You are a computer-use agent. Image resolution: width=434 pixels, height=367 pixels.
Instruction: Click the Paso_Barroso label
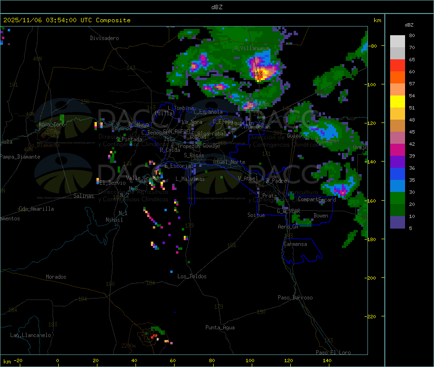pyautogui.click(x=295, y=298)
